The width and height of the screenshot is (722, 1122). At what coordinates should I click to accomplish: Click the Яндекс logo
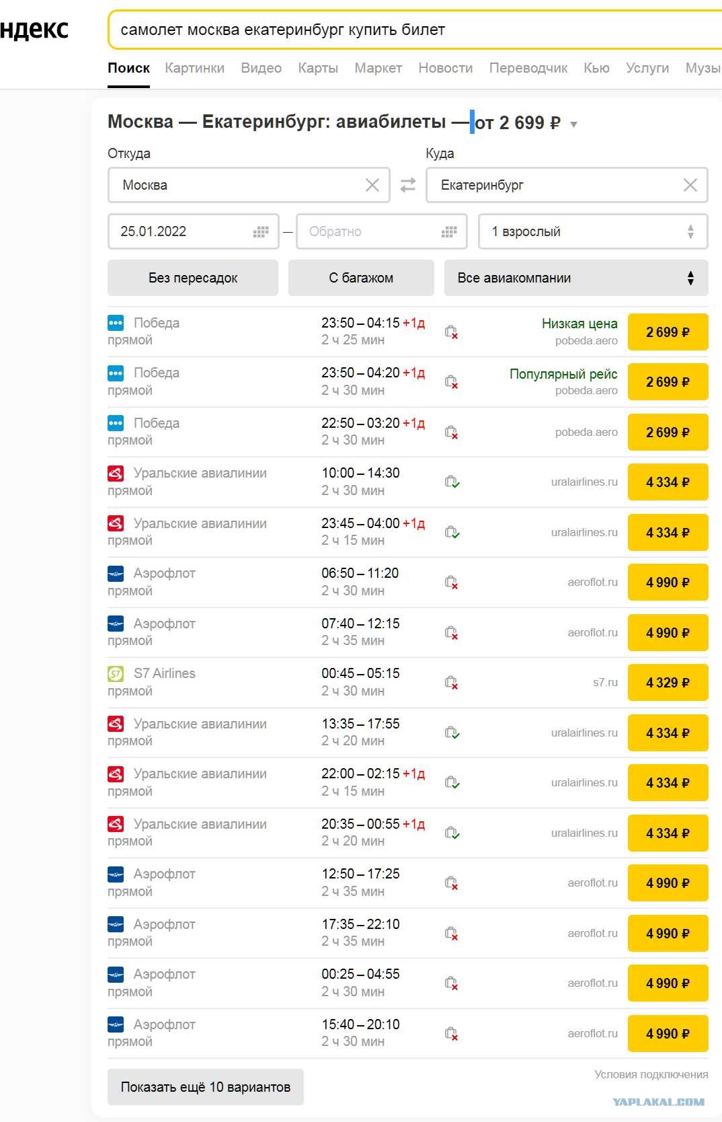point(34,30)
